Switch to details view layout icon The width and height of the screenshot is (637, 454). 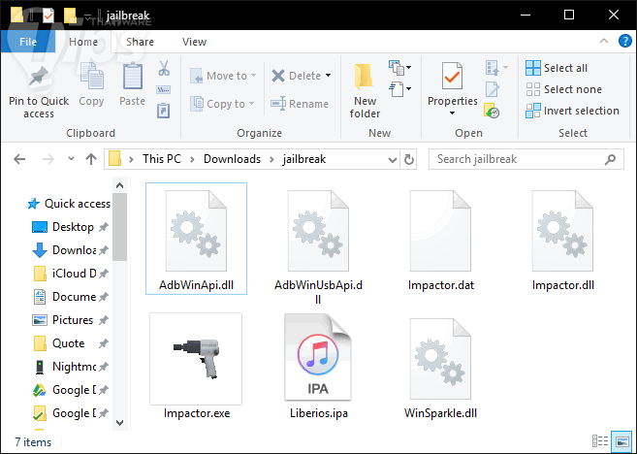tap(600, 441)
